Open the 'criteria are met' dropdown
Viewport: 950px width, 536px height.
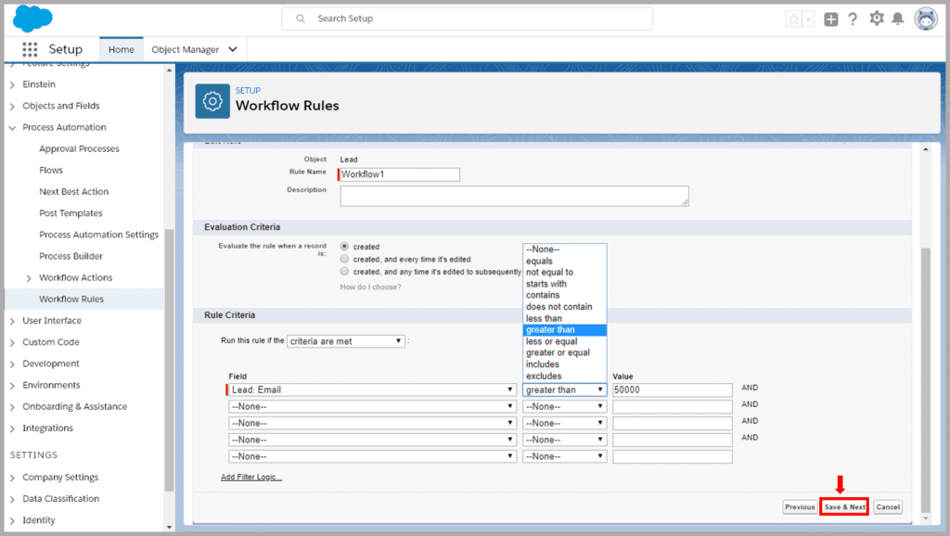click(x=346, y=341)
